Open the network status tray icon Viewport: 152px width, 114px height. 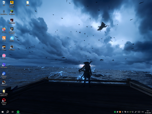[133, 112]
